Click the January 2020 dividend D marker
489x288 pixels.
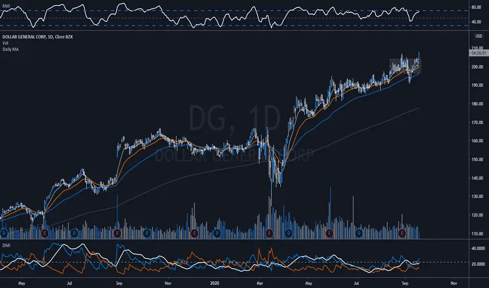tap(217, 233)
